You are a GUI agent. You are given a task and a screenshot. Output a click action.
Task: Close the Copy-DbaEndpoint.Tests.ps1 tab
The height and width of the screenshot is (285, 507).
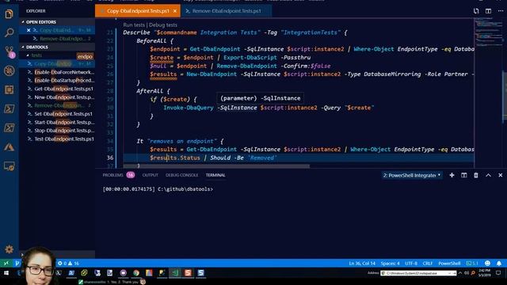[x=175, y=11]
